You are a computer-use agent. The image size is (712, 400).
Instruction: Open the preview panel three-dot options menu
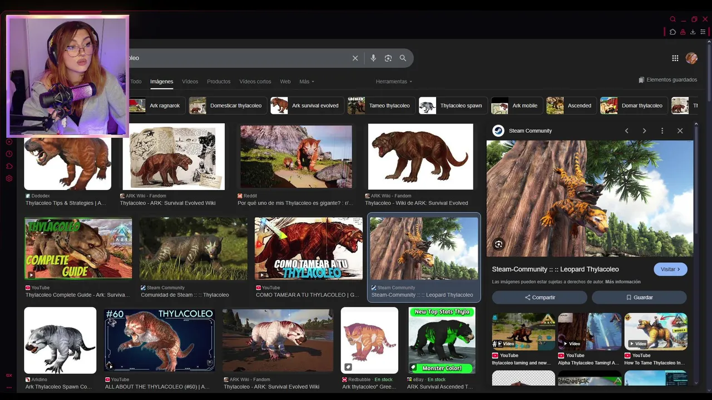coord(662,131)
